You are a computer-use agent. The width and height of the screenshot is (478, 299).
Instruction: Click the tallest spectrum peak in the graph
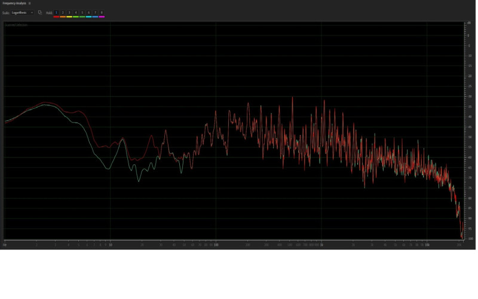point(293,98)
